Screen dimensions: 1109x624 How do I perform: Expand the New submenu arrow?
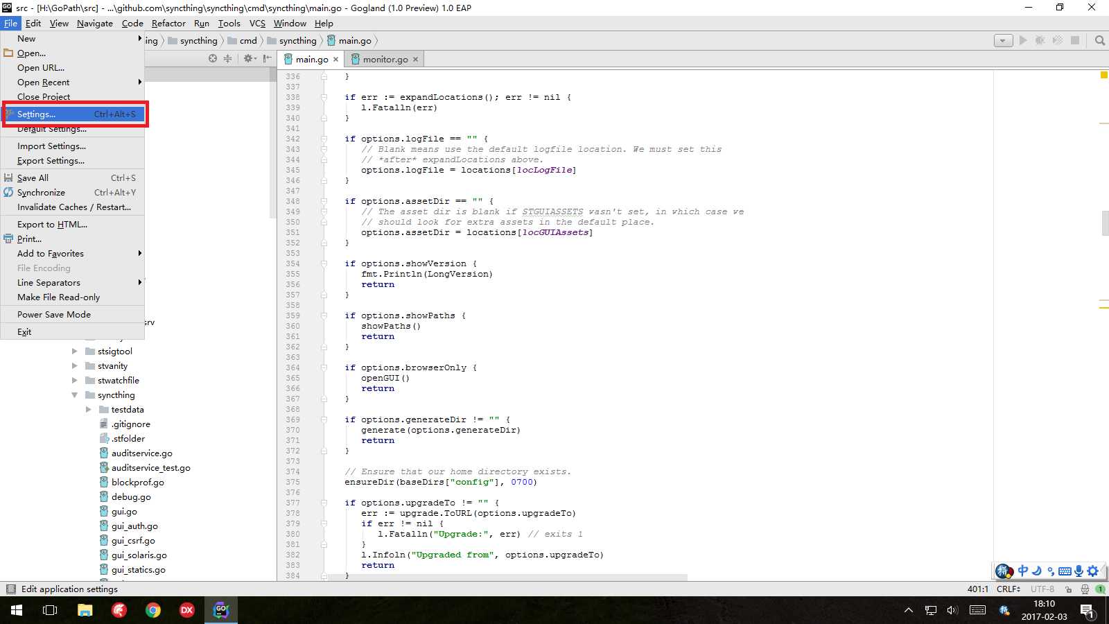[x=140, y=39]
